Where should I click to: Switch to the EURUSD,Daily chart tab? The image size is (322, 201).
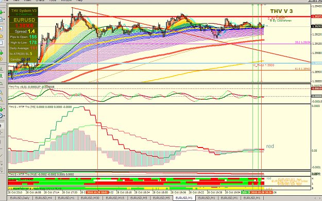click(20, 198)
